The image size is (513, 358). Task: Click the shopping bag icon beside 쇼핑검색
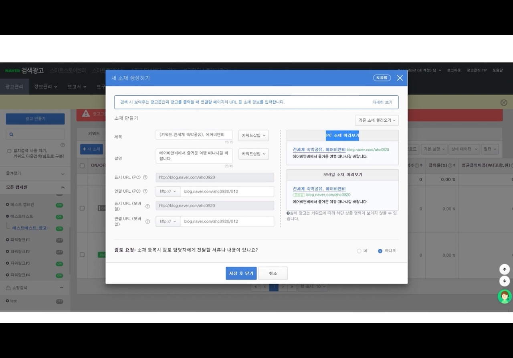point(8,288)
